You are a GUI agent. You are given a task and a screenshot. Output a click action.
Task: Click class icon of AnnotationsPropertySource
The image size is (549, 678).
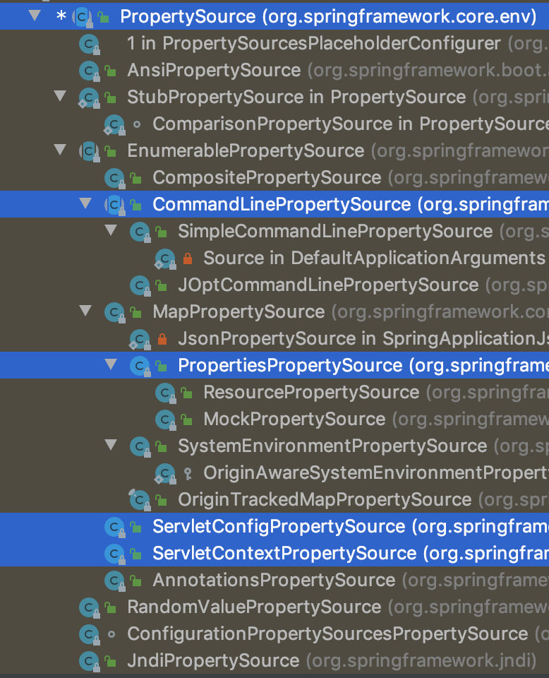115,581
